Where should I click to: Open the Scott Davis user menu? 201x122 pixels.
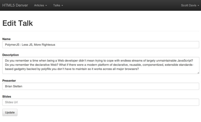pyautogui.click(x=190, y=5)
